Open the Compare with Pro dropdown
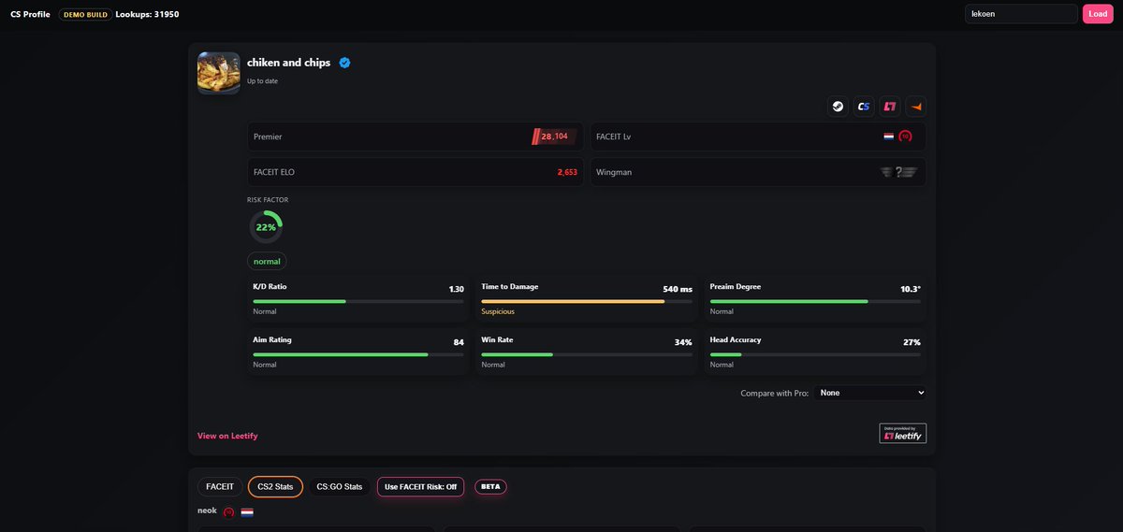The image size is (1123, 532). [870, 393]
